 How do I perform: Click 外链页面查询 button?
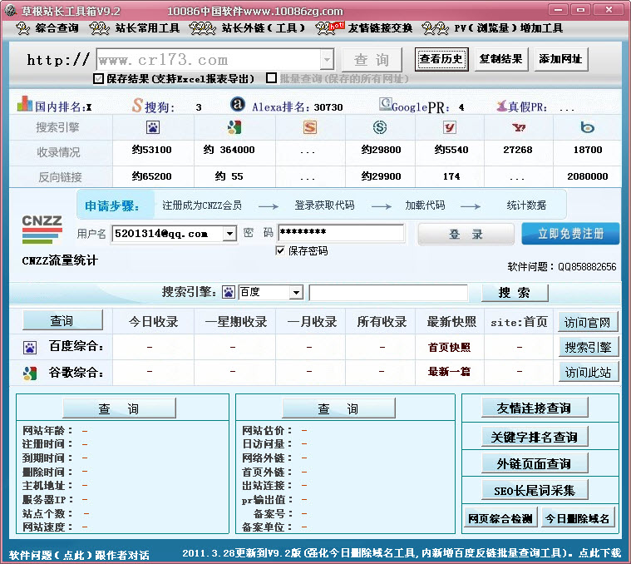[535, 463]
